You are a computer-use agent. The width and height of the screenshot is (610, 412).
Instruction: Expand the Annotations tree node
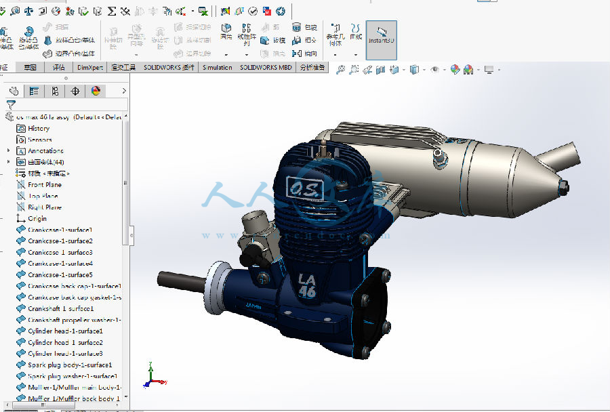9,150
